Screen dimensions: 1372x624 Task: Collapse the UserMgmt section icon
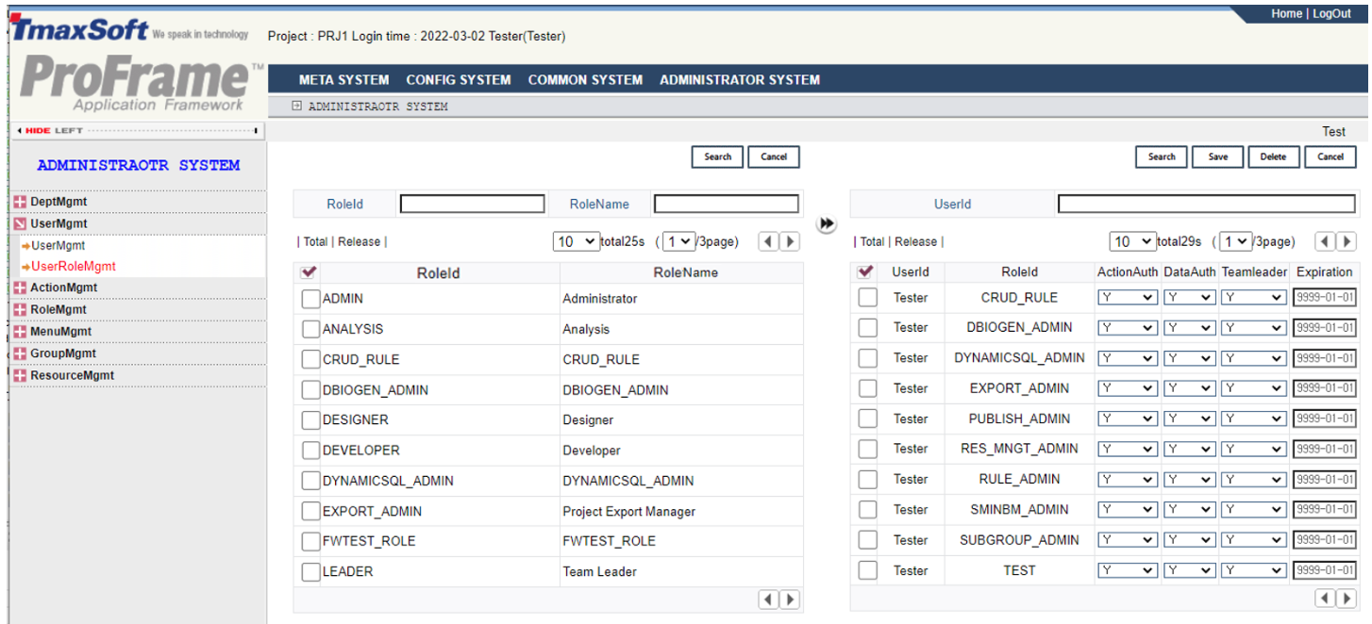pos(20,224)
